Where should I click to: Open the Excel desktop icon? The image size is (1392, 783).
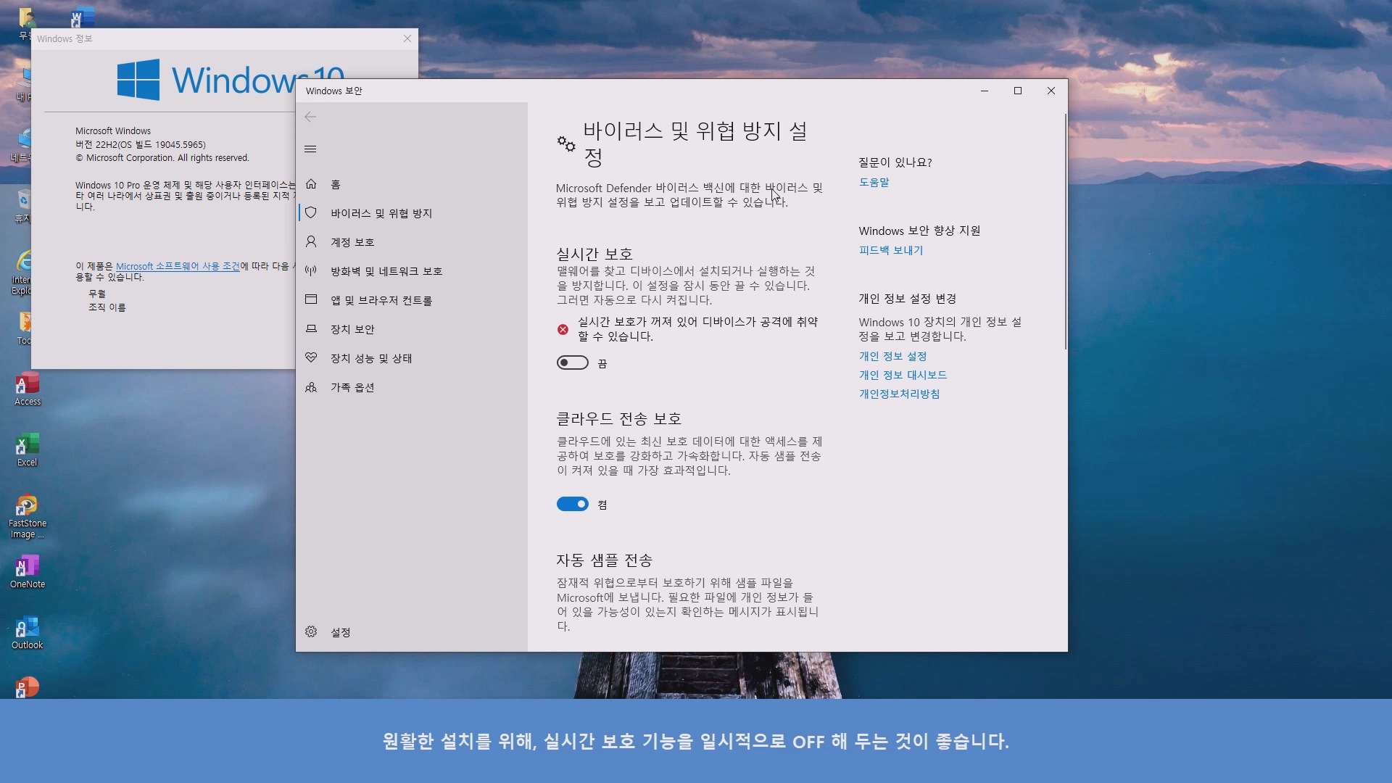pyautogui.click(x=28, y=450)
